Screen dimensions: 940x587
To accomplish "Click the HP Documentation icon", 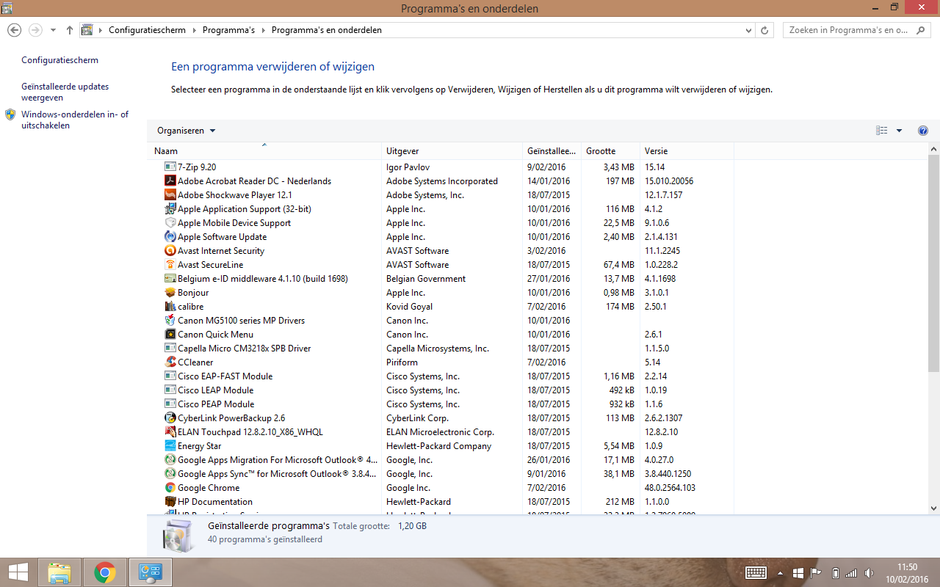I will click(x=170, y=502).
